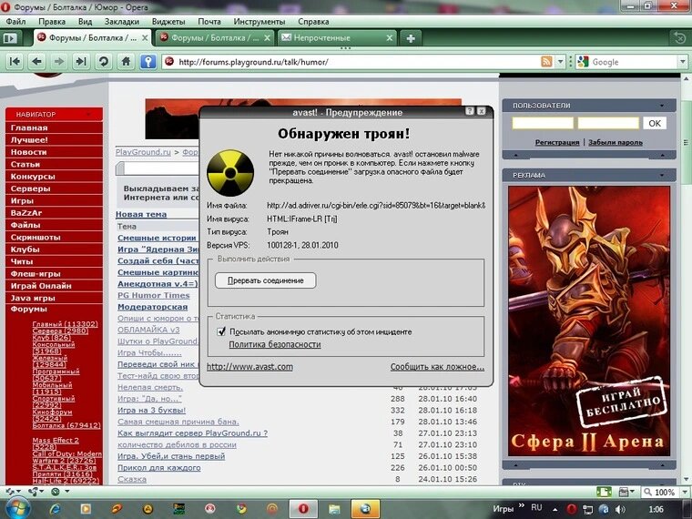This screenshot has height=519, width=692.
Task: Open the Политика безопасности link
Action: click(274, 344)
